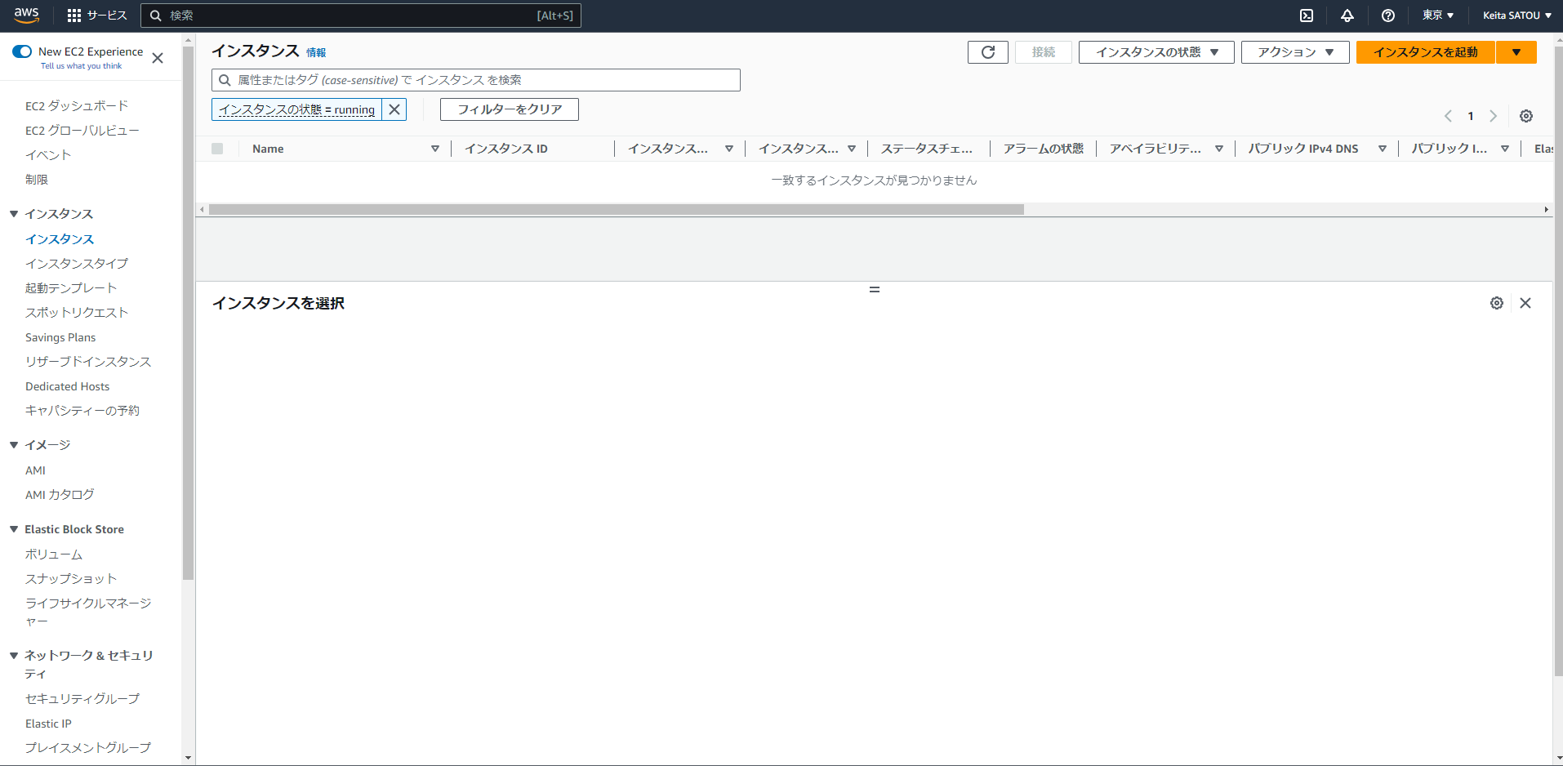Open table preferences gear icon
The height and width of the screenshot is (766, 1563).
1526,116
